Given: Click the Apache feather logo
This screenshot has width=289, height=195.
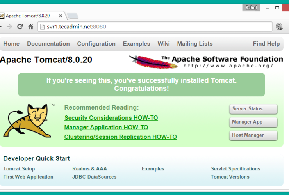Looking at the screenshot, I should point(144,61).
